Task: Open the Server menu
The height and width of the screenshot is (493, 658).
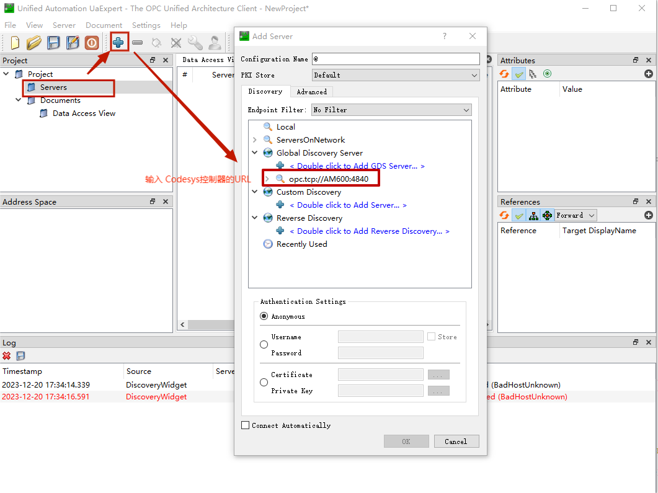Action: coord(64,25)
